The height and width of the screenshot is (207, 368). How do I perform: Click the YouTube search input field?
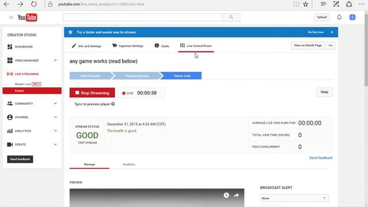(143, 17)
